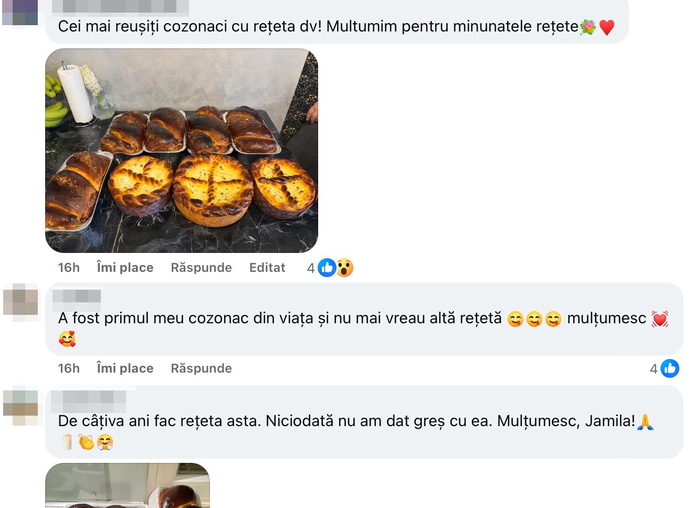Viewport: 693px width, 508px height.
Task: Open the blurred author name above "De câțiva ani fac rețeta"
Action: coord(89,400)
